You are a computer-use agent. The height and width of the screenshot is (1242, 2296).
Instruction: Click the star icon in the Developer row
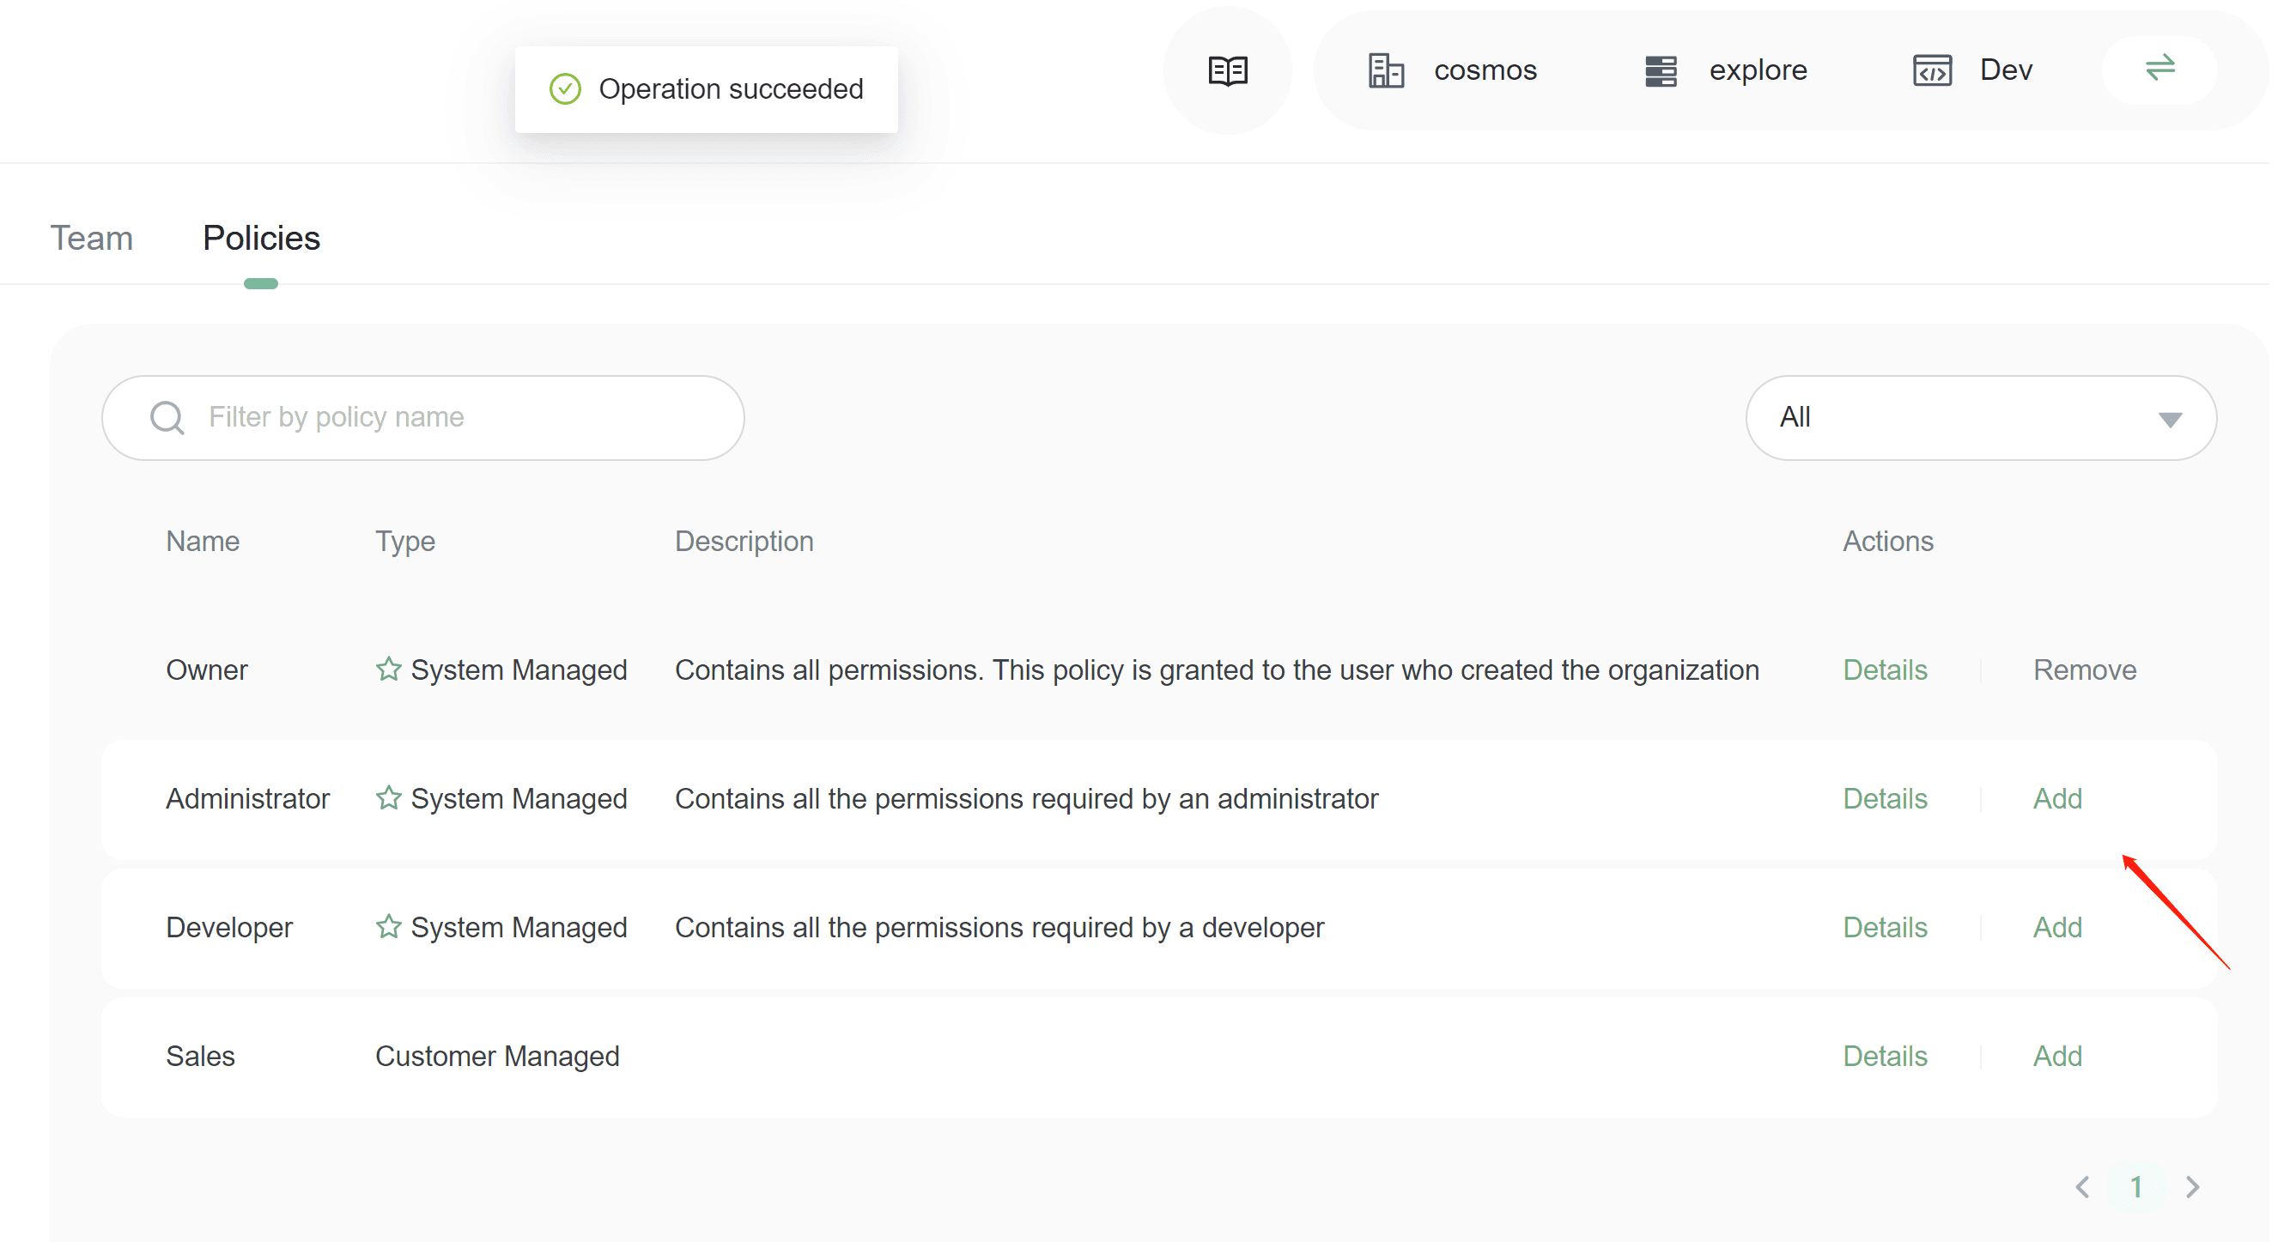[388, 927]
